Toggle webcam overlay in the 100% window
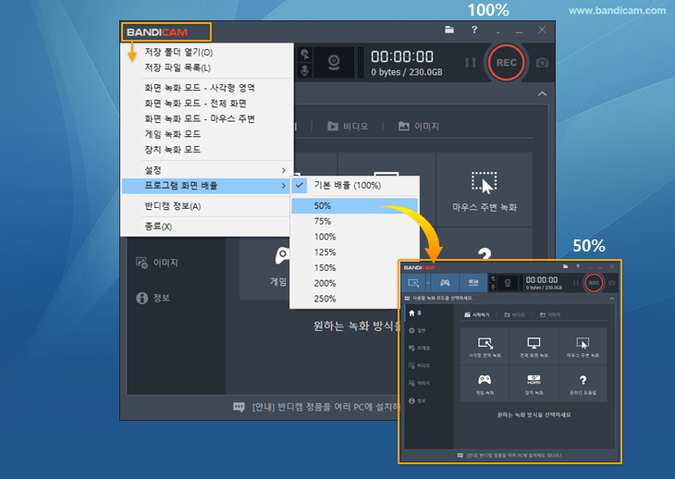The height and width of the screenshot is (479, 675). [x=334, y=63]
